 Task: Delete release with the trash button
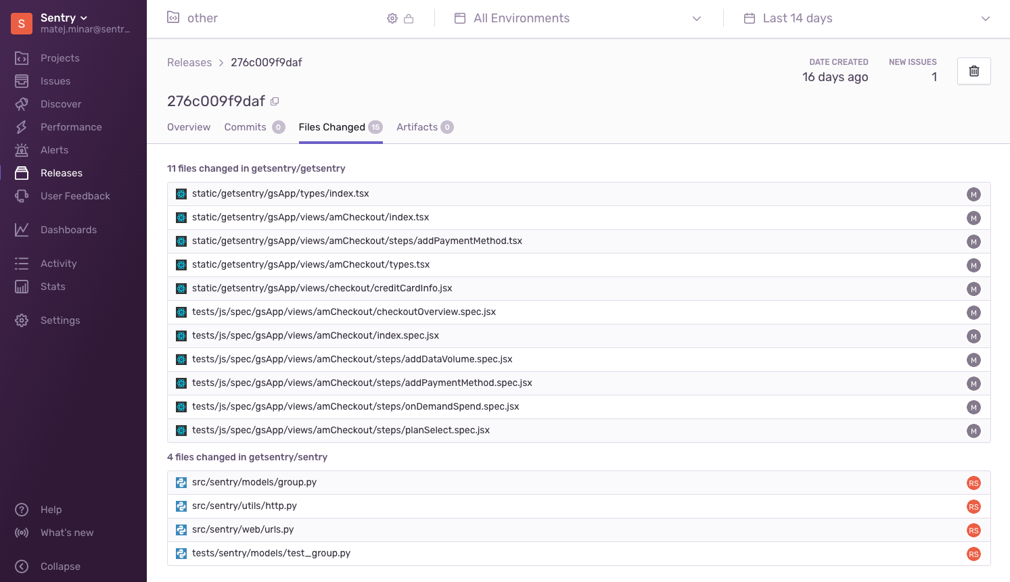[974, 71]
